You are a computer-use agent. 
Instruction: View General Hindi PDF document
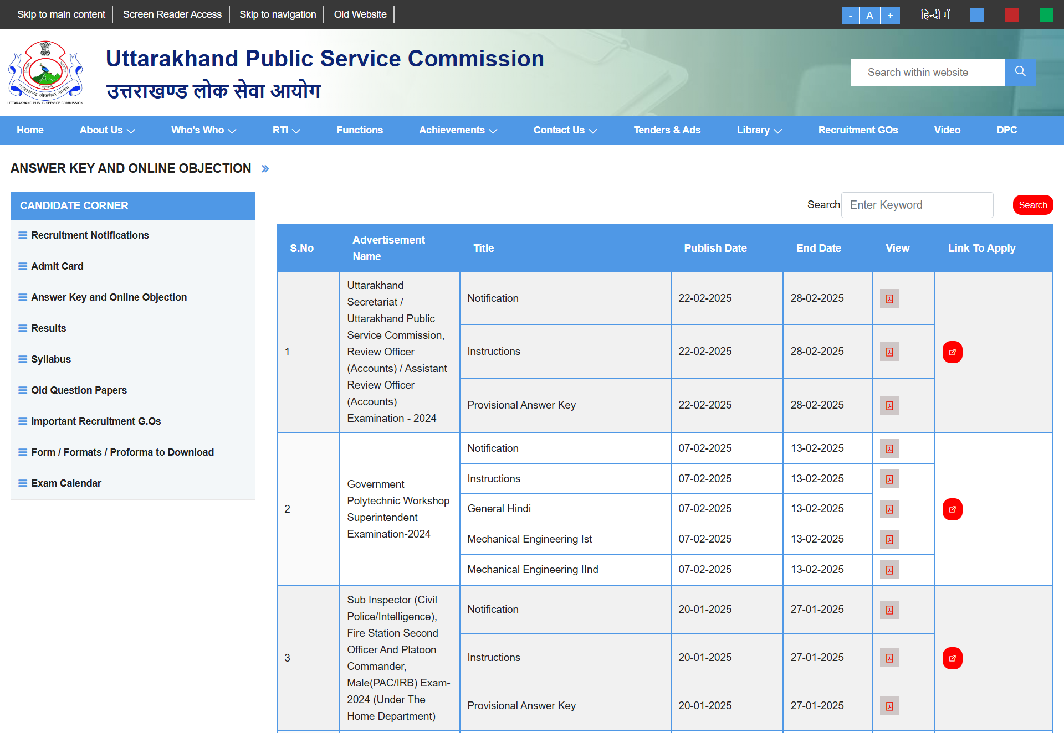(889, 509)
